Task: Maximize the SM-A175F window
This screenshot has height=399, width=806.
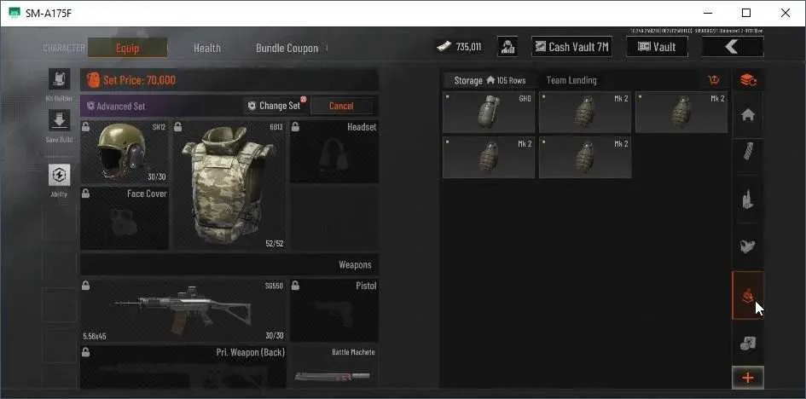Action: pos(746,13)
